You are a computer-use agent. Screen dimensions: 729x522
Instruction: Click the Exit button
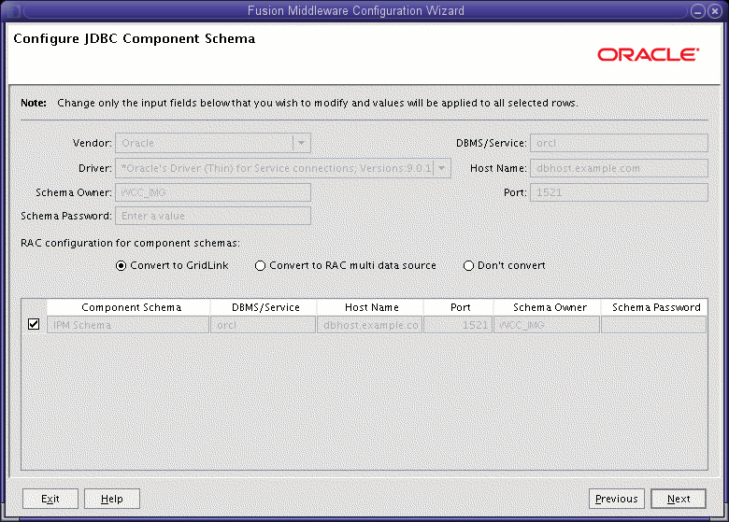(50, 499)
